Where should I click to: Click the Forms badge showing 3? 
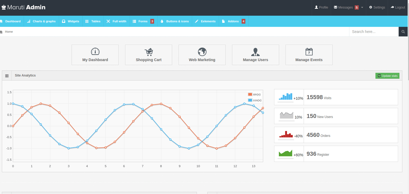click(152, 21)
